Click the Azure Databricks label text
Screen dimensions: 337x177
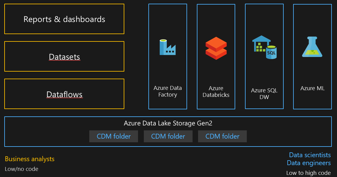(216, 92)
